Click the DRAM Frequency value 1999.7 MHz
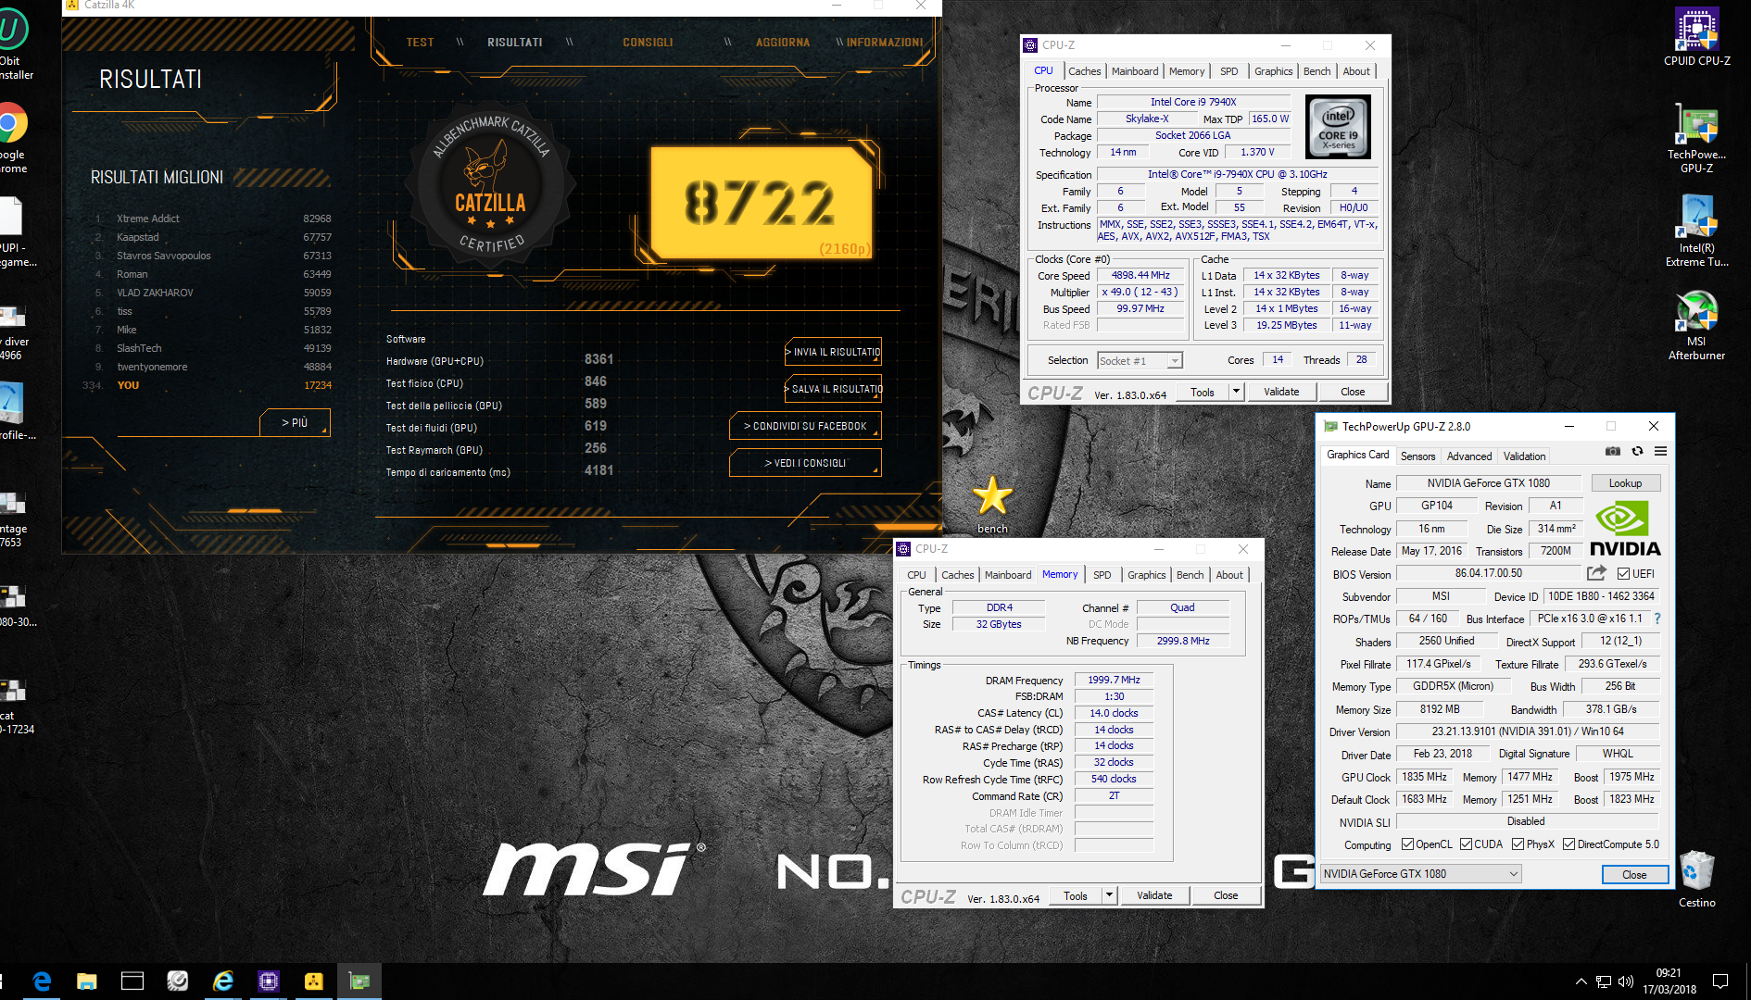 pos(1114,680)
